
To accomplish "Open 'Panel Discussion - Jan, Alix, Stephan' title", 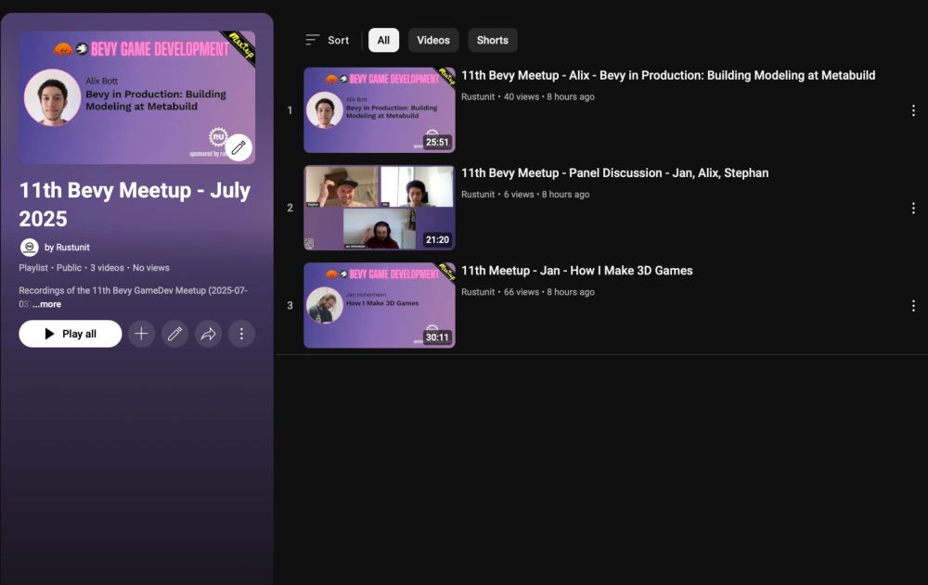I will pos(615,172).
